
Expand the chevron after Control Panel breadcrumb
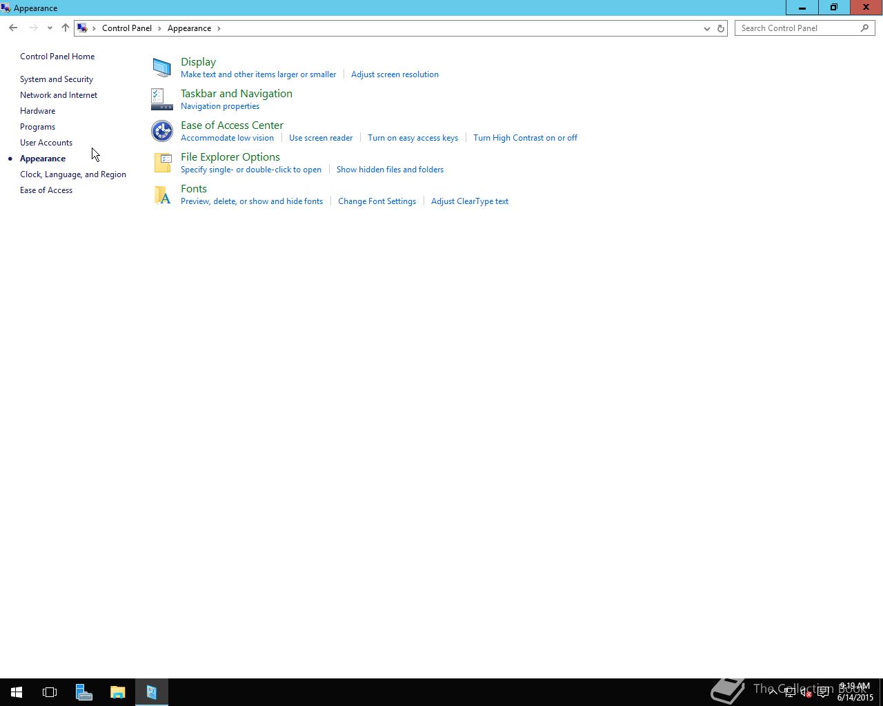(159, 28)
